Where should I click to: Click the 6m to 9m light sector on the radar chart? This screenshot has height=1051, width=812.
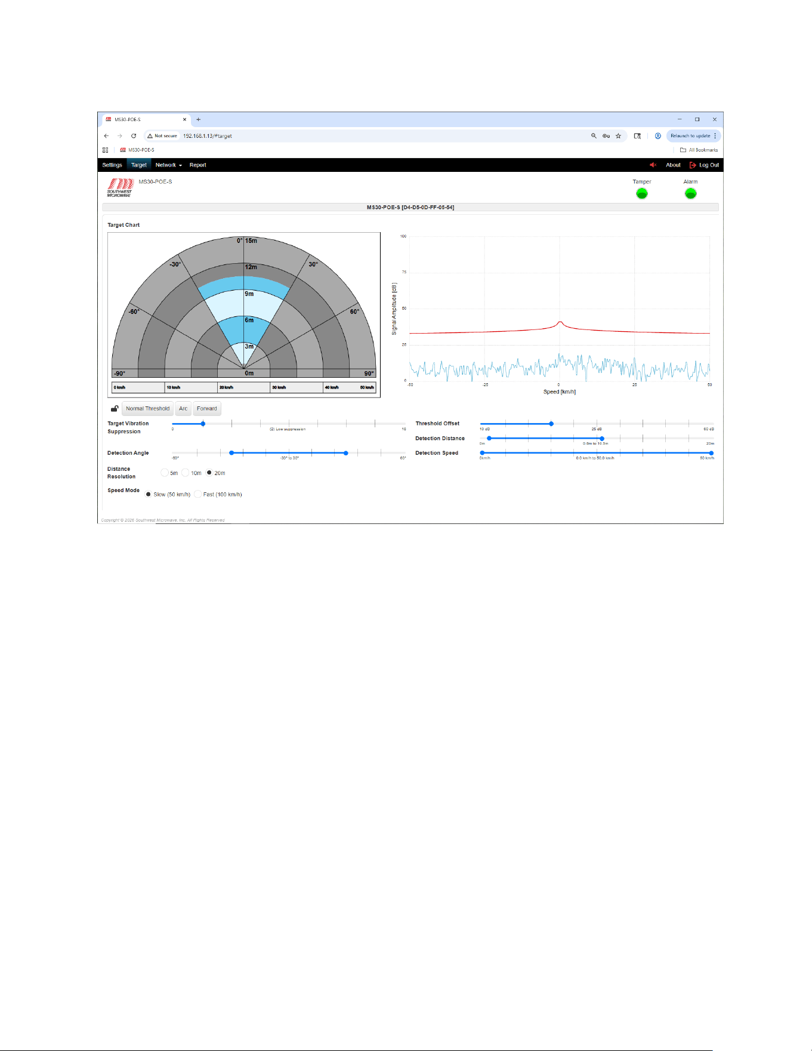(x=244, y=304)
